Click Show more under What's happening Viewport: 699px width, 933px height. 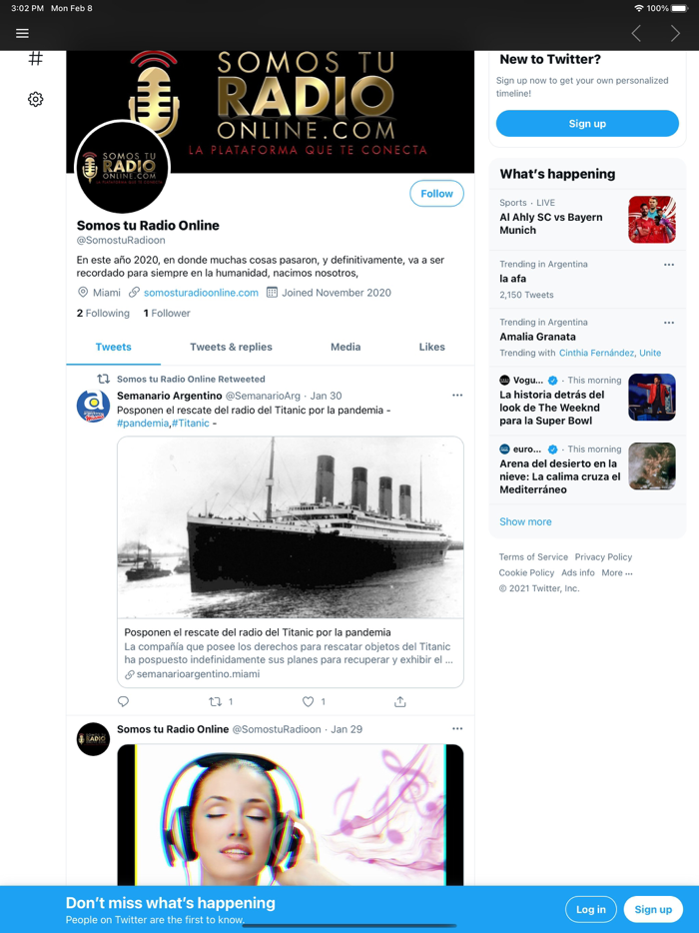pos(525,521)
